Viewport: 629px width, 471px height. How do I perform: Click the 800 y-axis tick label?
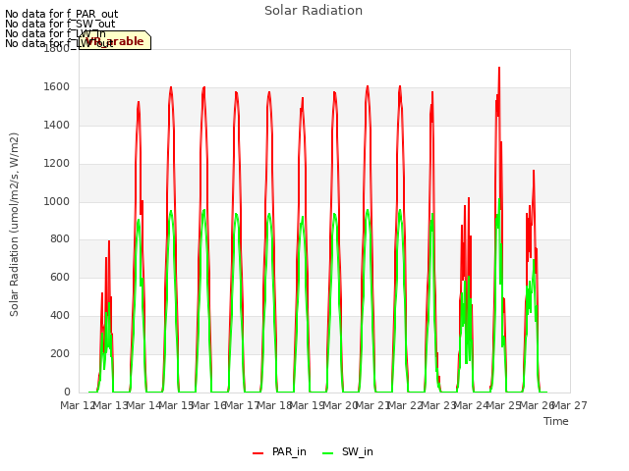60,239
